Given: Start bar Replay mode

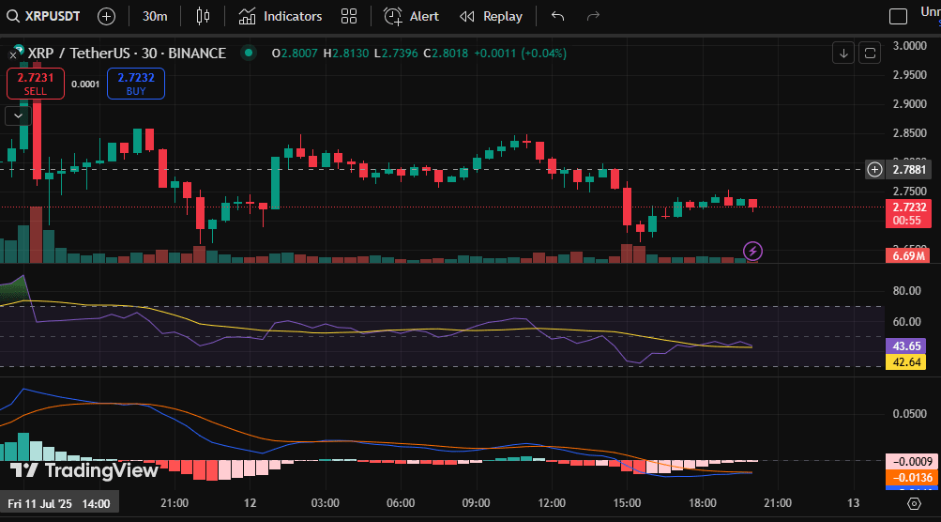Looking at the screenshot, I should tap(491, 16).
